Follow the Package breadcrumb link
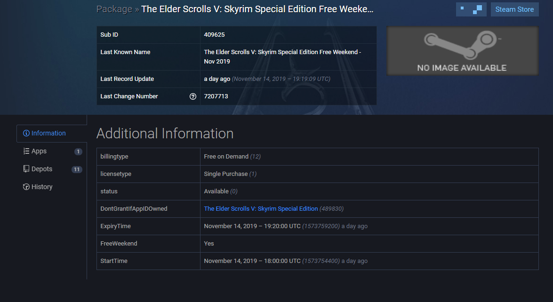Image resolution: width=553 pixels, height=302 pixels. point(114,9)
